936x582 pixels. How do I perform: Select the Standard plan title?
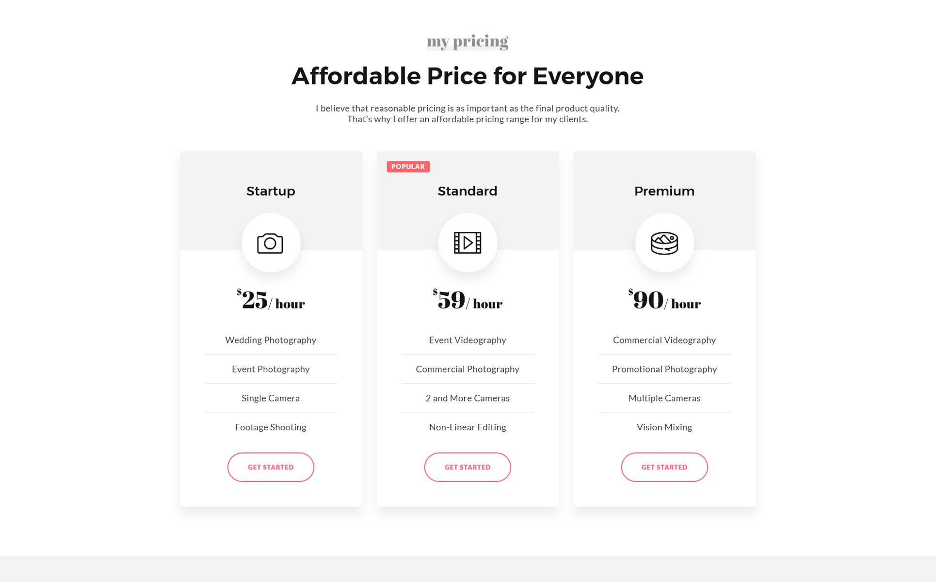(468, 191)
